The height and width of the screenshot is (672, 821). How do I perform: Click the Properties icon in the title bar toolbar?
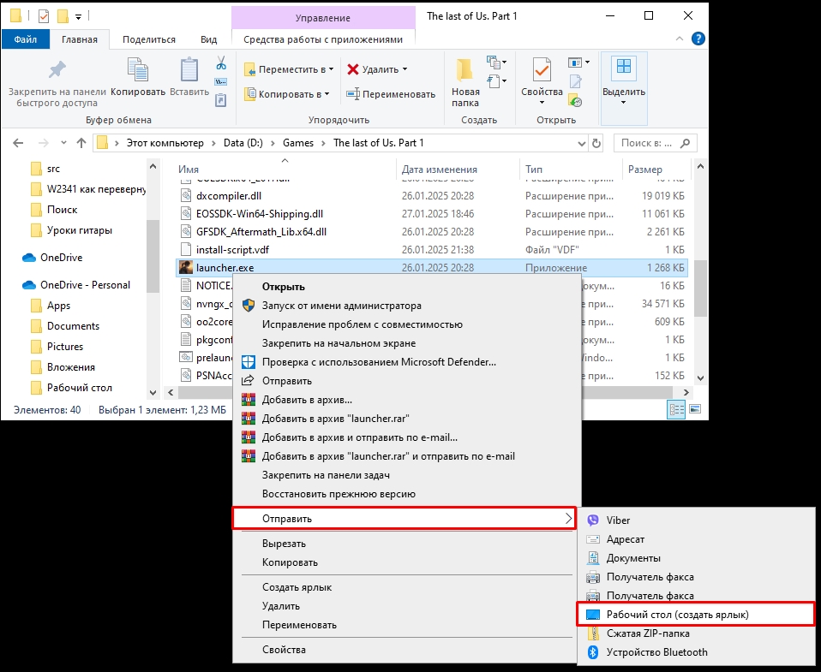point(44,16)
